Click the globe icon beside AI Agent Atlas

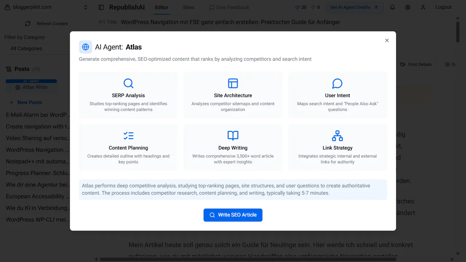86,47
